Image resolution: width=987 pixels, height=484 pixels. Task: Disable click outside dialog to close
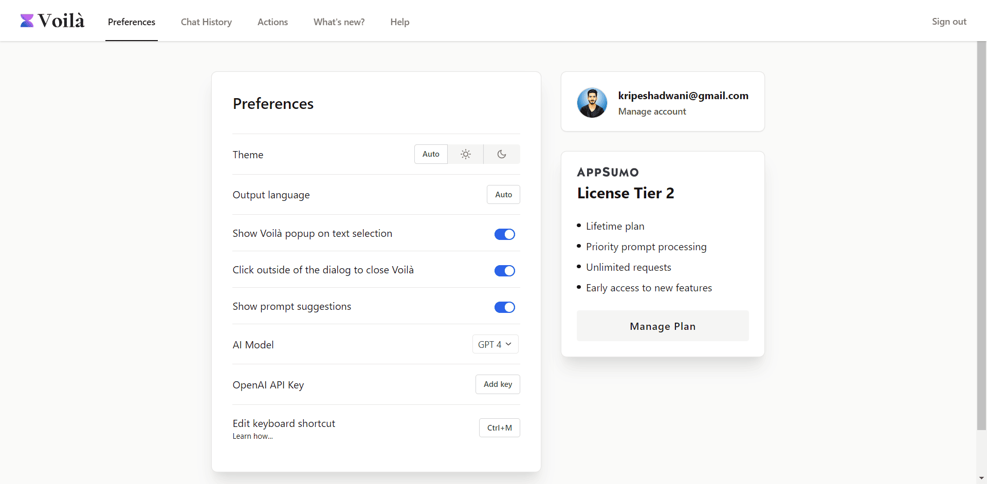tap(504, 271)
